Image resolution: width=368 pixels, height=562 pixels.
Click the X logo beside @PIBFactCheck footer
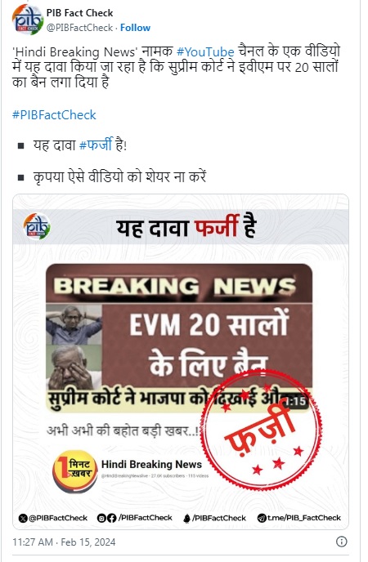(x=23, y=518)
